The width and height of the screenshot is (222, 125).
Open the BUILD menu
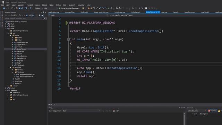pyautogui.click(x=37, y=5)
